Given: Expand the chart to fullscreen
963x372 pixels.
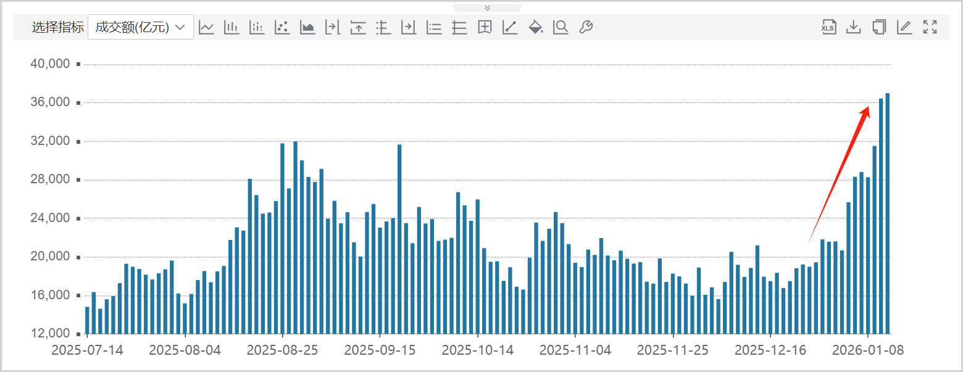Looking at the screenshot, I should (x=930, y=27).
